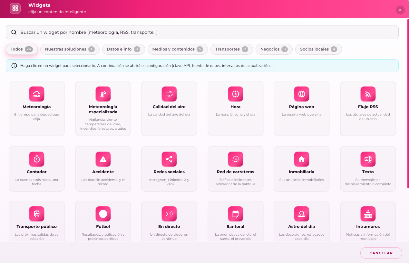Image resolution: width=409 pixels, height=263 pixels.
Task: Click the Widgets grid icon in header
Action: [x=15, y=8]
